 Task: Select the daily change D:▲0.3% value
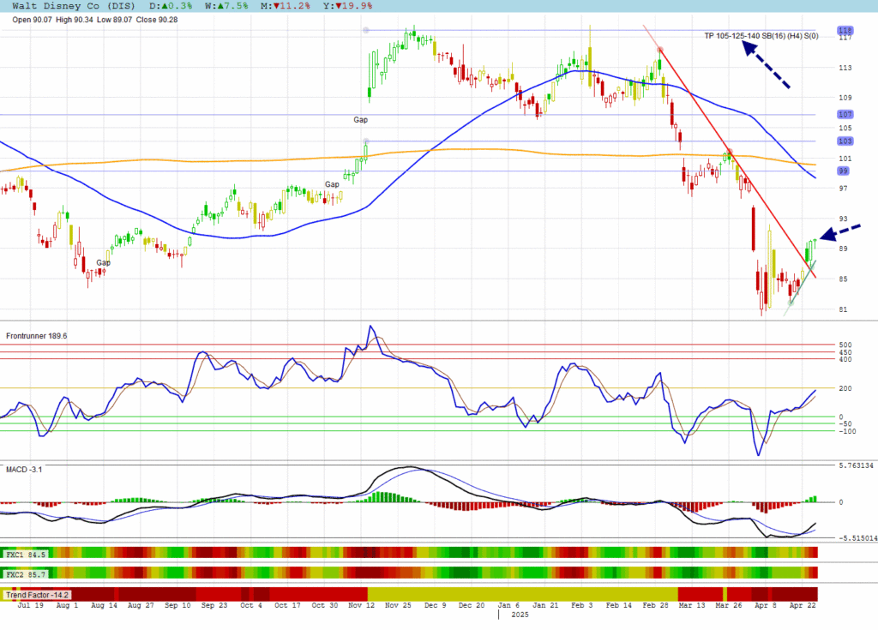(x=171, y=6)
